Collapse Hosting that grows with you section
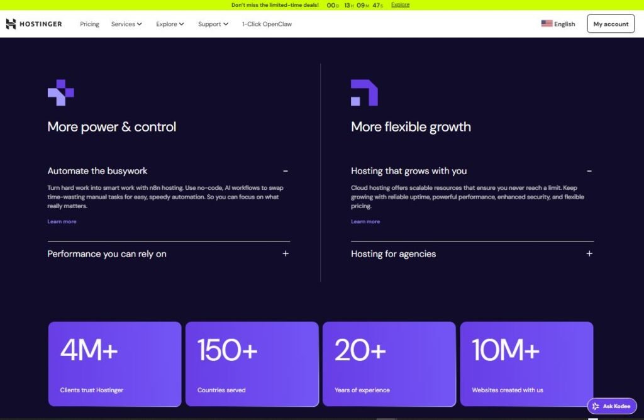Image resolution: width=644 pixels, height=420 pixels. (x=589, y=171)
